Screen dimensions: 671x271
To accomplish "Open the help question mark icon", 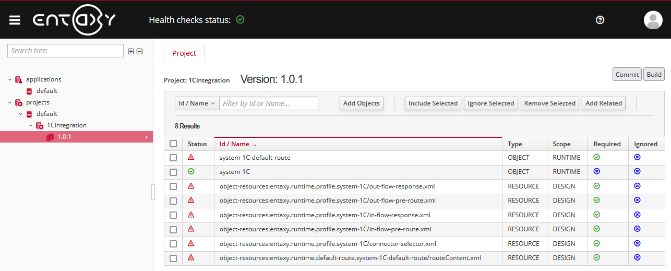I will [600, 20].
